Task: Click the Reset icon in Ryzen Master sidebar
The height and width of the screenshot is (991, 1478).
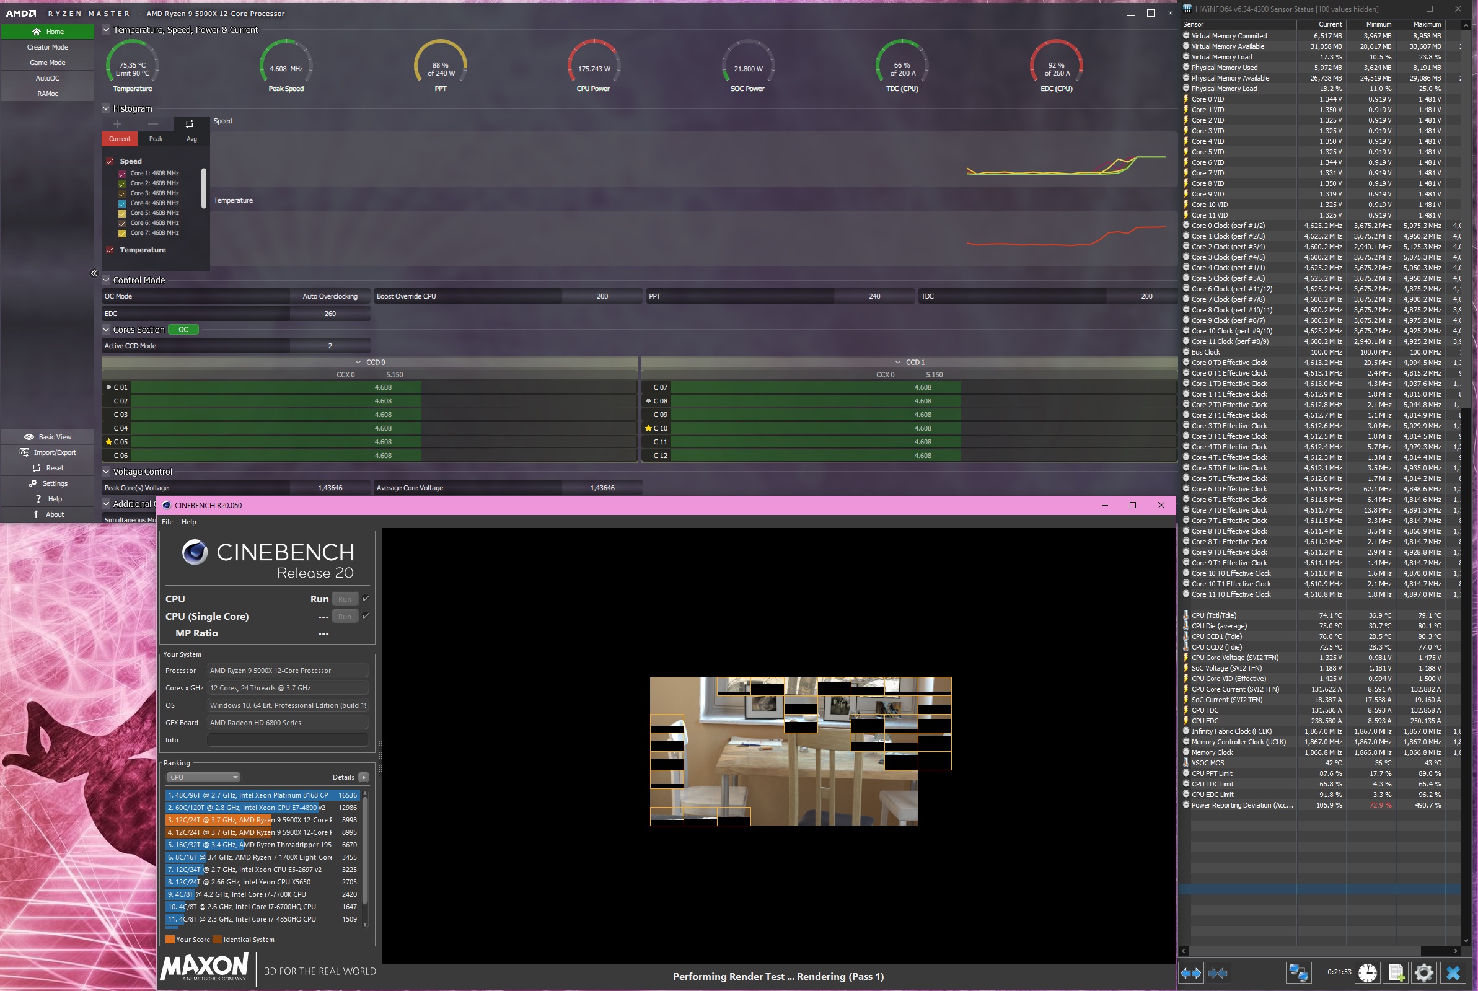Action: pos(36,469)
